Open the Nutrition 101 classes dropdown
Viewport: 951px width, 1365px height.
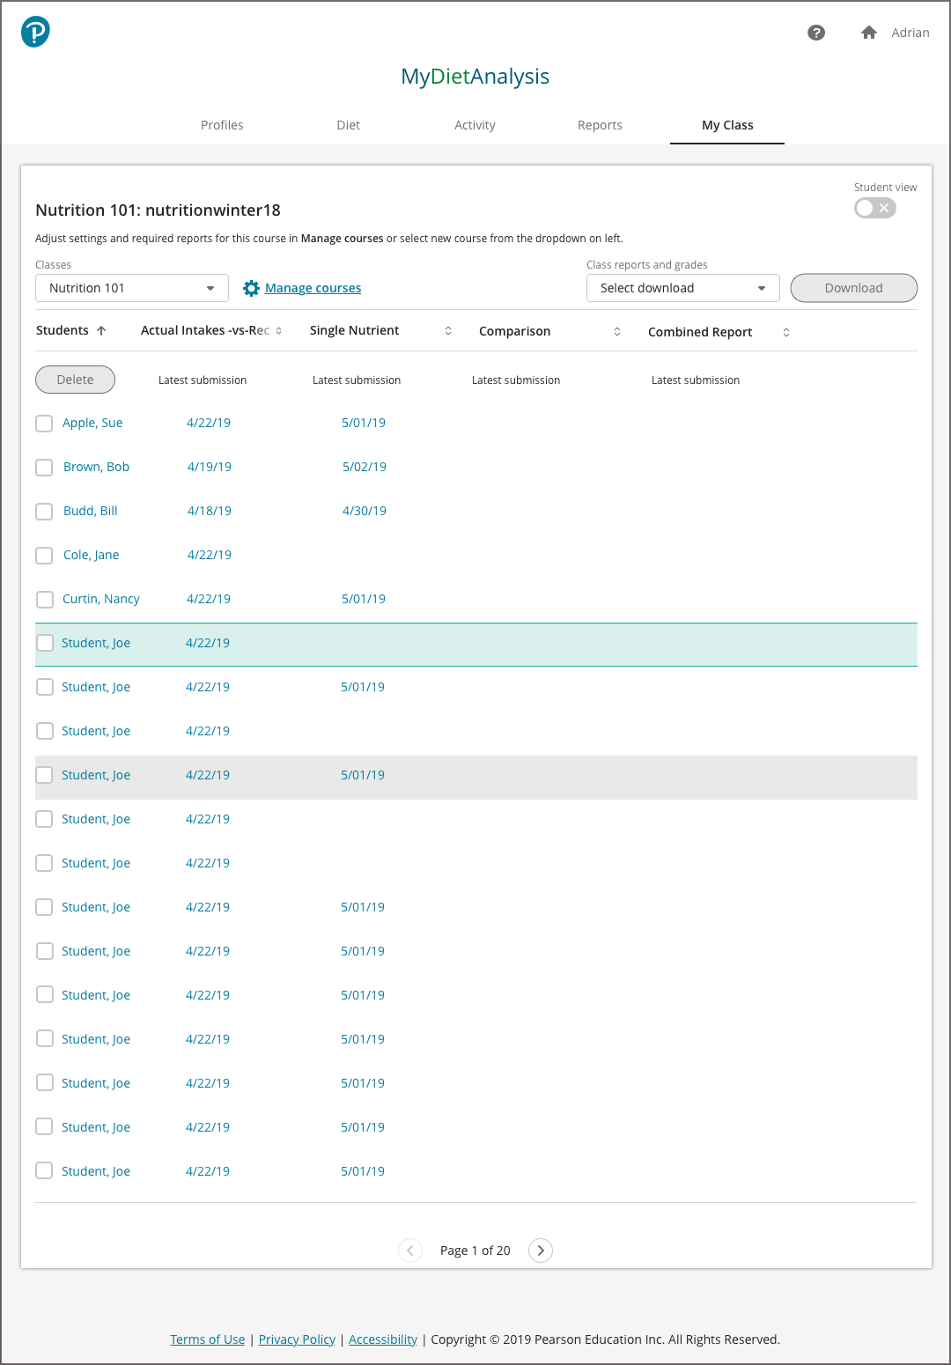point(132,288)
